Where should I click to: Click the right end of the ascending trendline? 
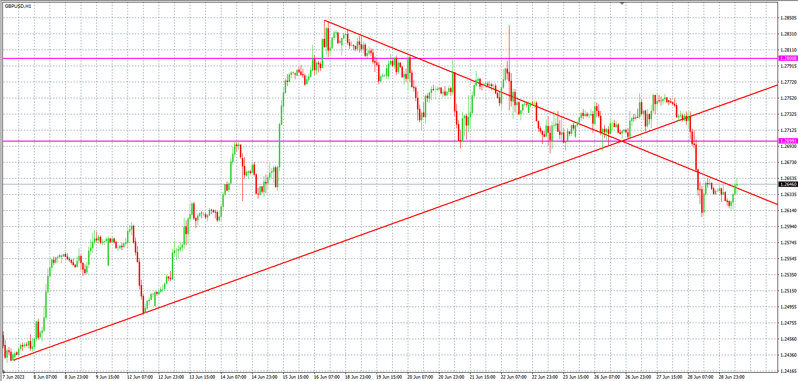777,85
